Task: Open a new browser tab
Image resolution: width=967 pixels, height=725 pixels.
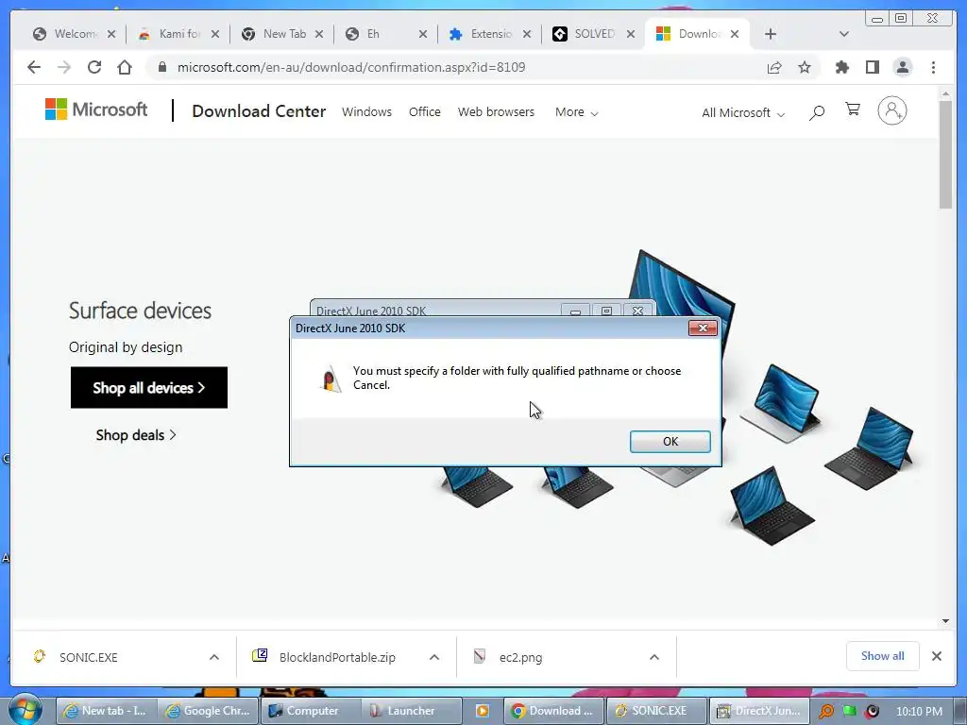Action: [771, 34]
